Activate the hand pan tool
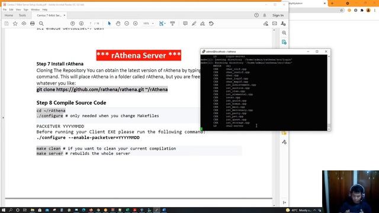The image size is (379, 213). (x=118, y=24)
